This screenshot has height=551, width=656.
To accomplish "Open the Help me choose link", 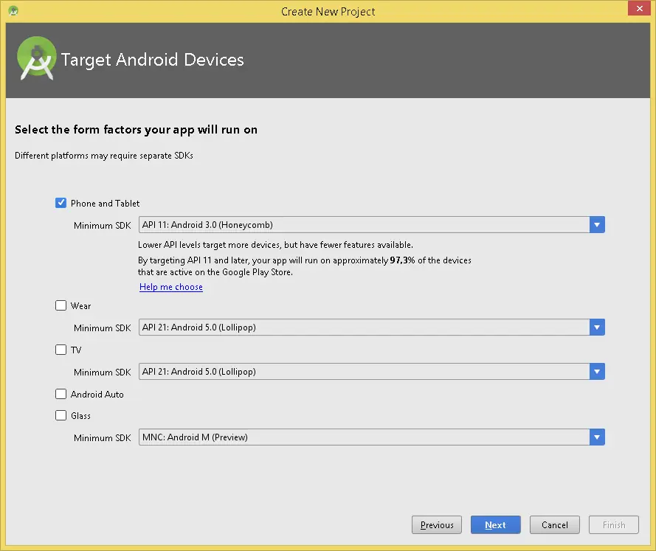I will [x=171, y=287].
